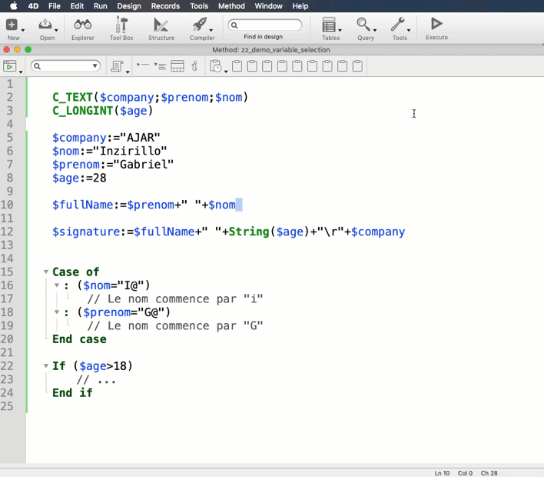The height and width of the screenshot is (477, 544).
Task: Expand the Tools wrench dropdown arrow
Action: pyautogui.click(x=409, y=30)
